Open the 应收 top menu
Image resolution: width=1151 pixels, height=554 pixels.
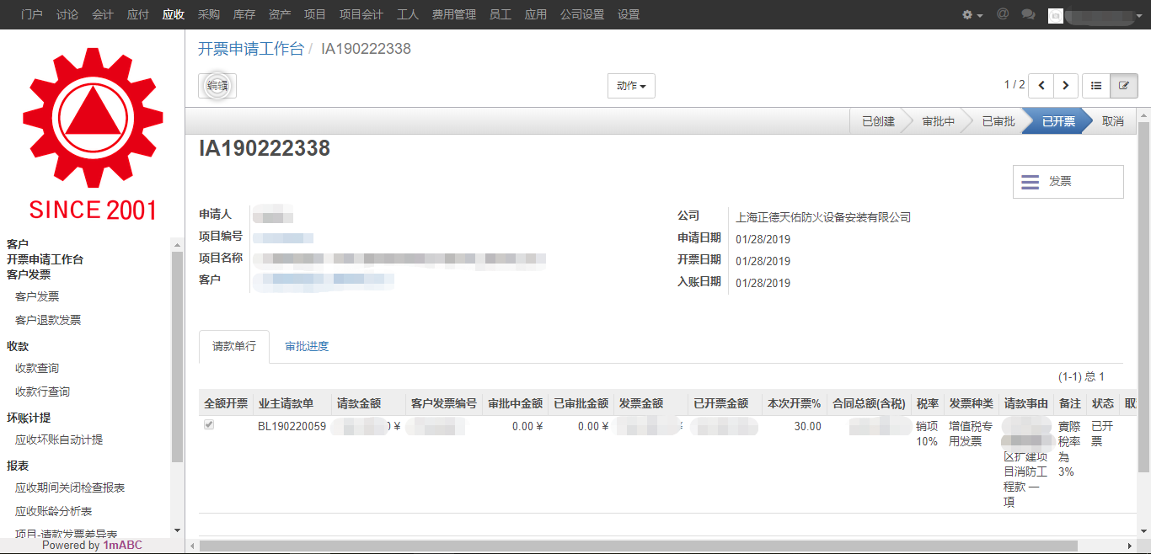174,14
